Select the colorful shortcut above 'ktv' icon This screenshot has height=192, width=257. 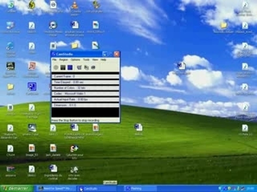coord(74,148)
